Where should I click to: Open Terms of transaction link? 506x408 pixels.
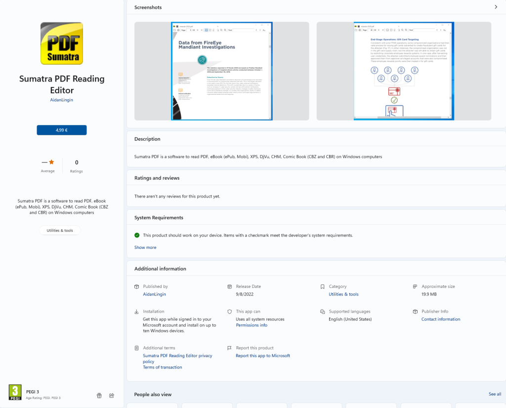[162, 367]
